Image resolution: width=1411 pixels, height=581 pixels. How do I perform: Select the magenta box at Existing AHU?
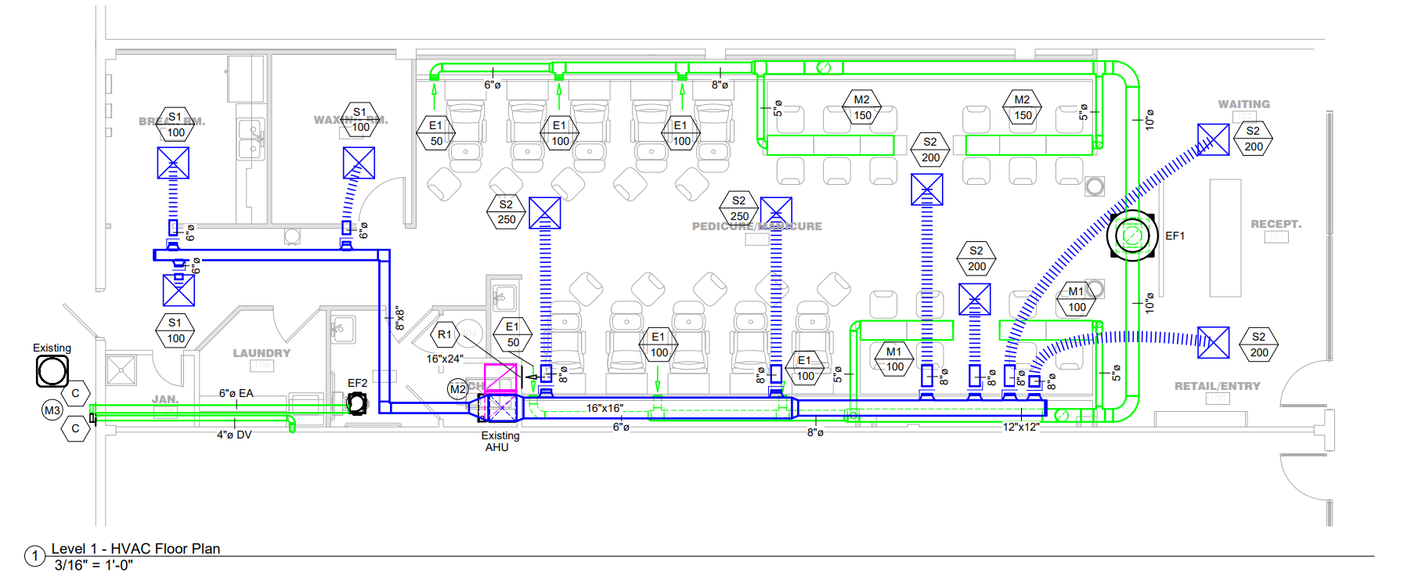click(500, 378)
